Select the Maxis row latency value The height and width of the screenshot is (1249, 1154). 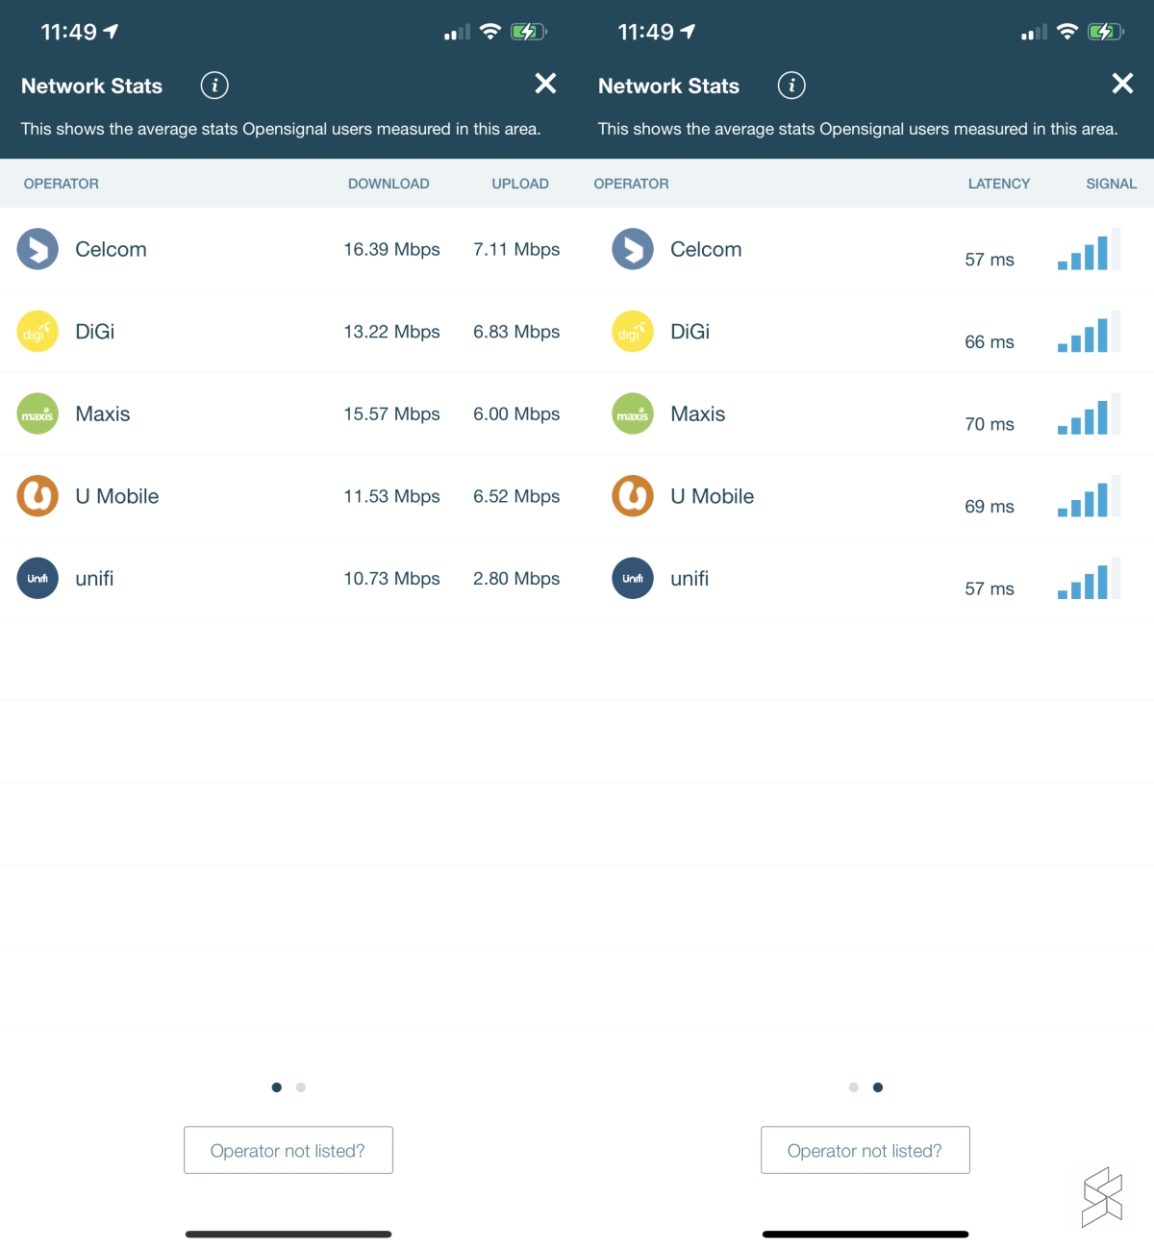point(989,424)
